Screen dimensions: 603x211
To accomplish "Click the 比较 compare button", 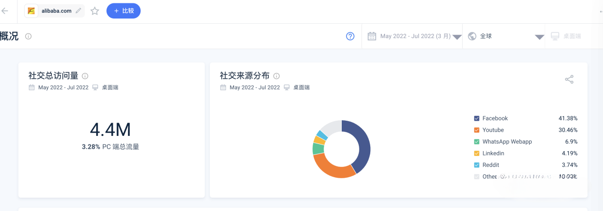I will pyautogui.click(x=123, y=10).
